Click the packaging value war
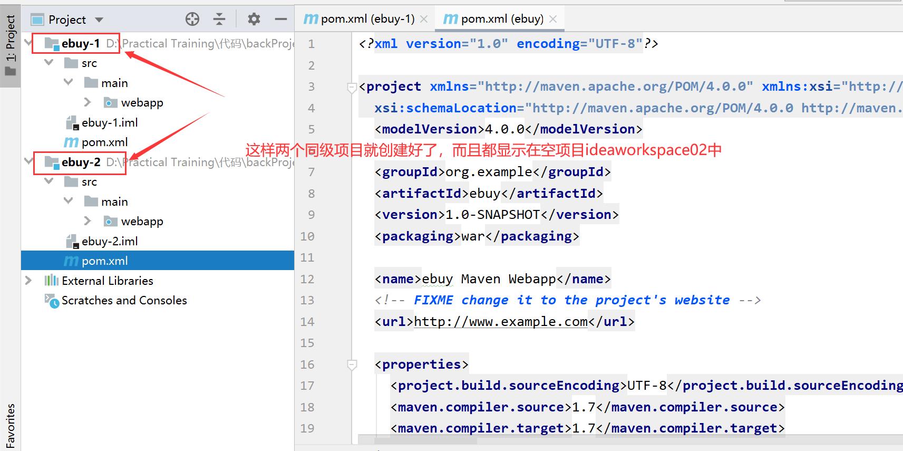The height and width of the screenshot is (451, 903). (x=473, y=236)
